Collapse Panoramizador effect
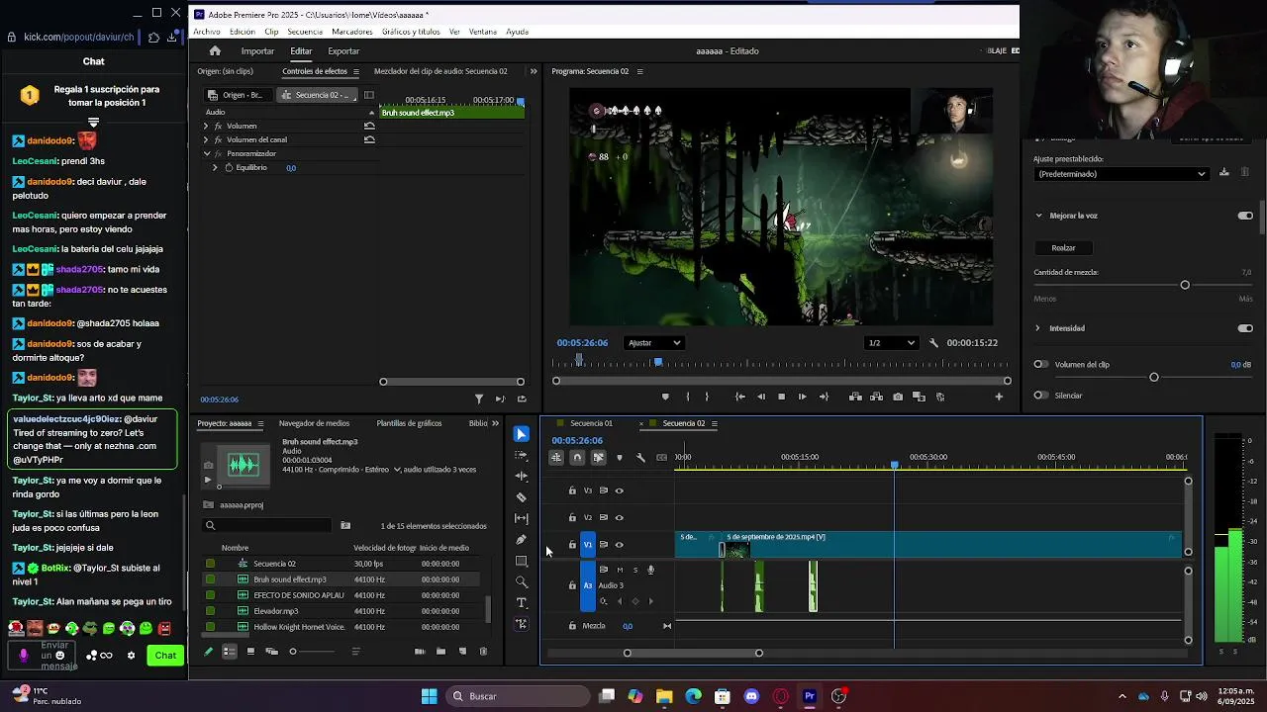 tap(207, 153)
